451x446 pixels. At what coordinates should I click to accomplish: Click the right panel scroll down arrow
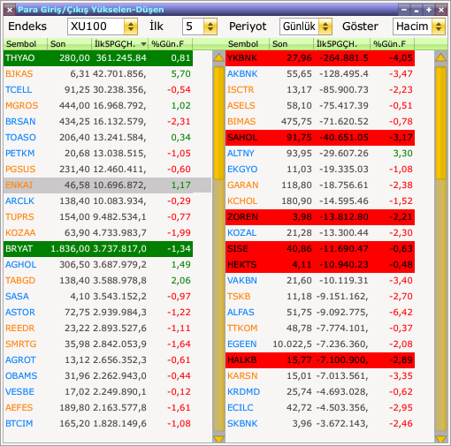point(440,439)
